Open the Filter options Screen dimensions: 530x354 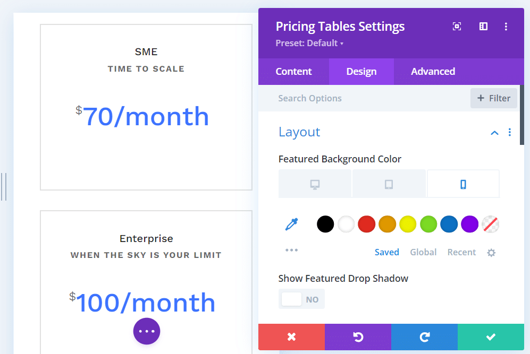point(493,98)
